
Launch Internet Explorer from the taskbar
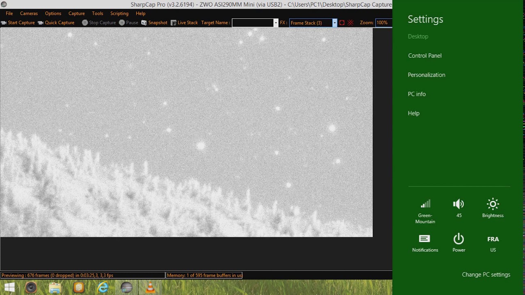tap(103, 288)
